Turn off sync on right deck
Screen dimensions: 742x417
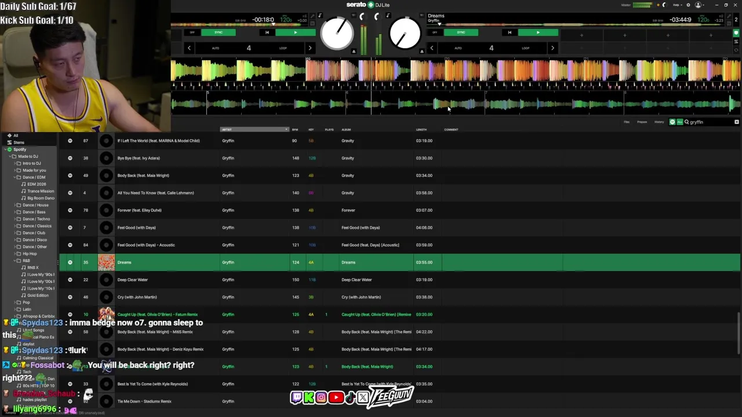point(435,32)
